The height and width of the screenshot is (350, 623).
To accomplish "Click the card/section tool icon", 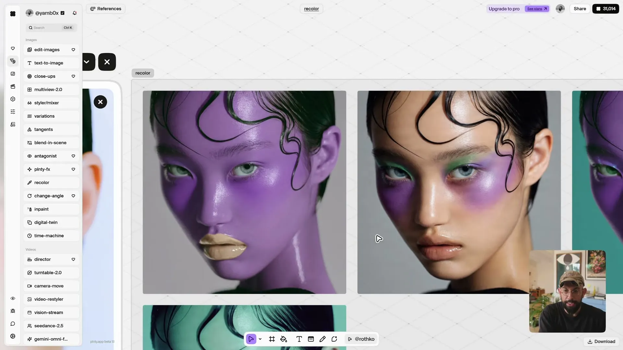I will tap(311, 339).
